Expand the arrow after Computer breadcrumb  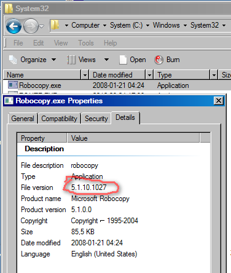pos(104,26)
